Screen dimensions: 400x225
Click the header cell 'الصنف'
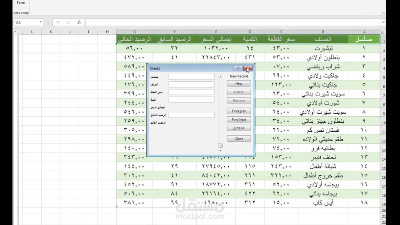point(323,39)
